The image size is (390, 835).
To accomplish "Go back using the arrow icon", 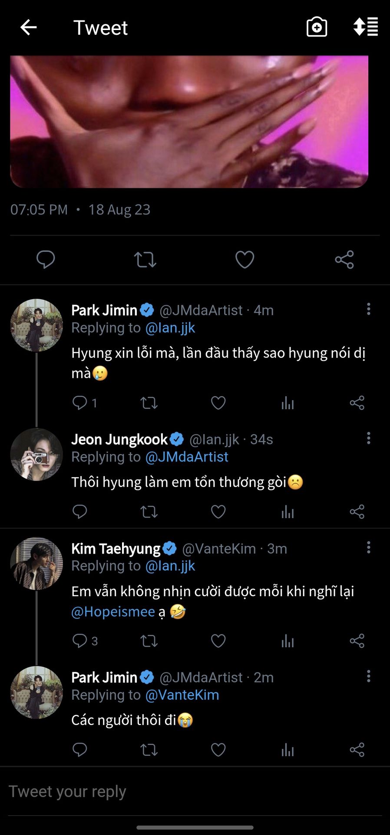I will pyautogui.click(x=29, y=27).
